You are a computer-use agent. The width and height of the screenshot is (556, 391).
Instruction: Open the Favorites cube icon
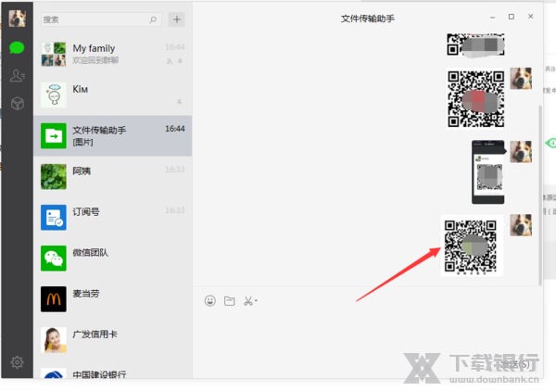pyautogui.click(x=17, y=104)
